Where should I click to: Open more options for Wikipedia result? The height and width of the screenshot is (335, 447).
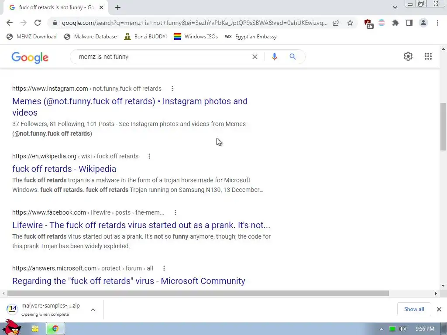(x=149, y=156)
